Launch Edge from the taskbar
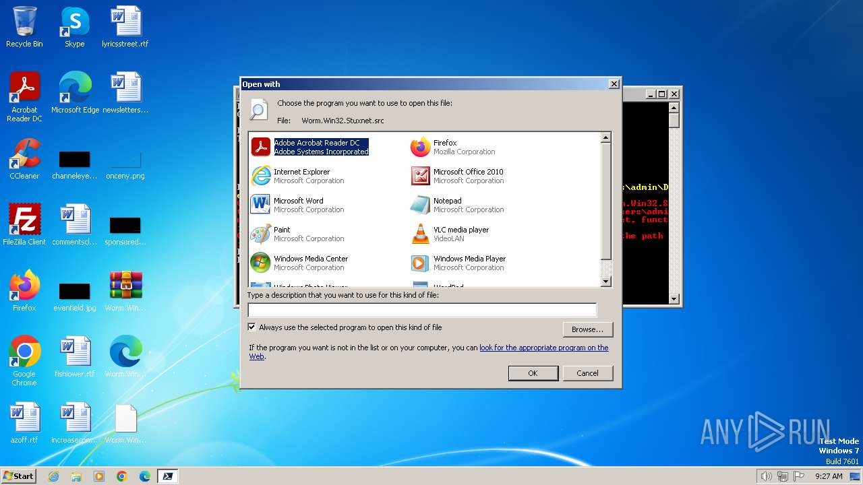863x485 pixels. coord(145,476)
